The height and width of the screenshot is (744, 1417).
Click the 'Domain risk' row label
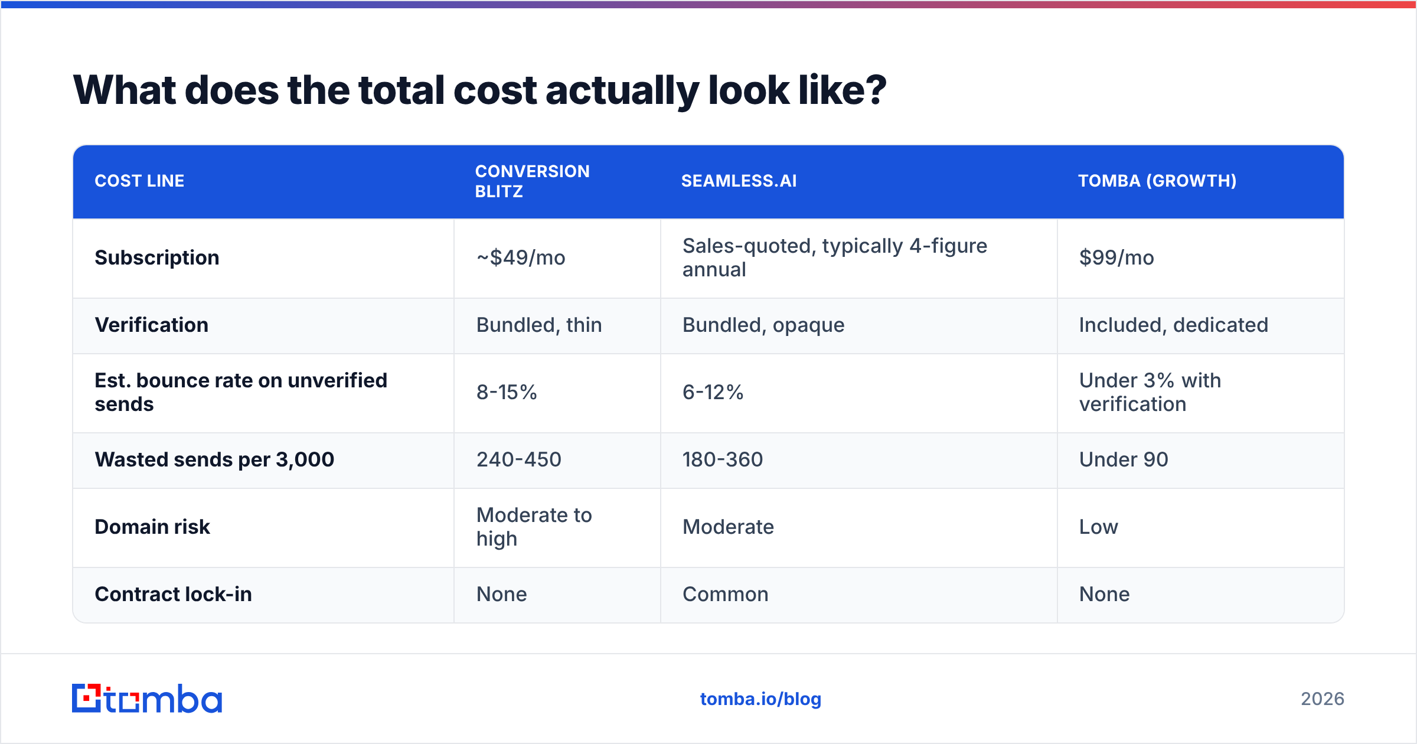pyautogui.click(x=152, y=527)
